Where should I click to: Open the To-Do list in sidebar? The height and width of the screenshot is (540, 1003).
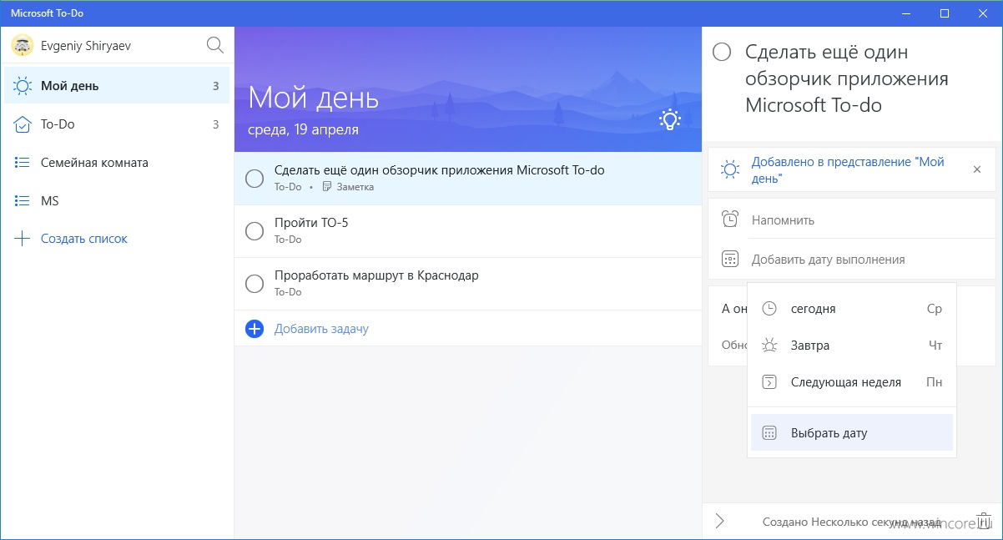point(117,124)
